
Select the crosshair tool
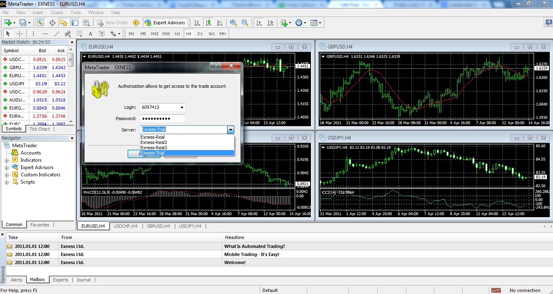pyautogui.click(x=19, y=34)
